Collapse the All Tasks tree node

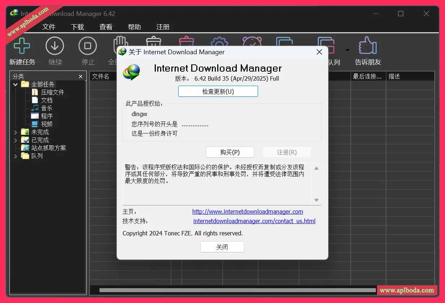[x=16, y=85]
